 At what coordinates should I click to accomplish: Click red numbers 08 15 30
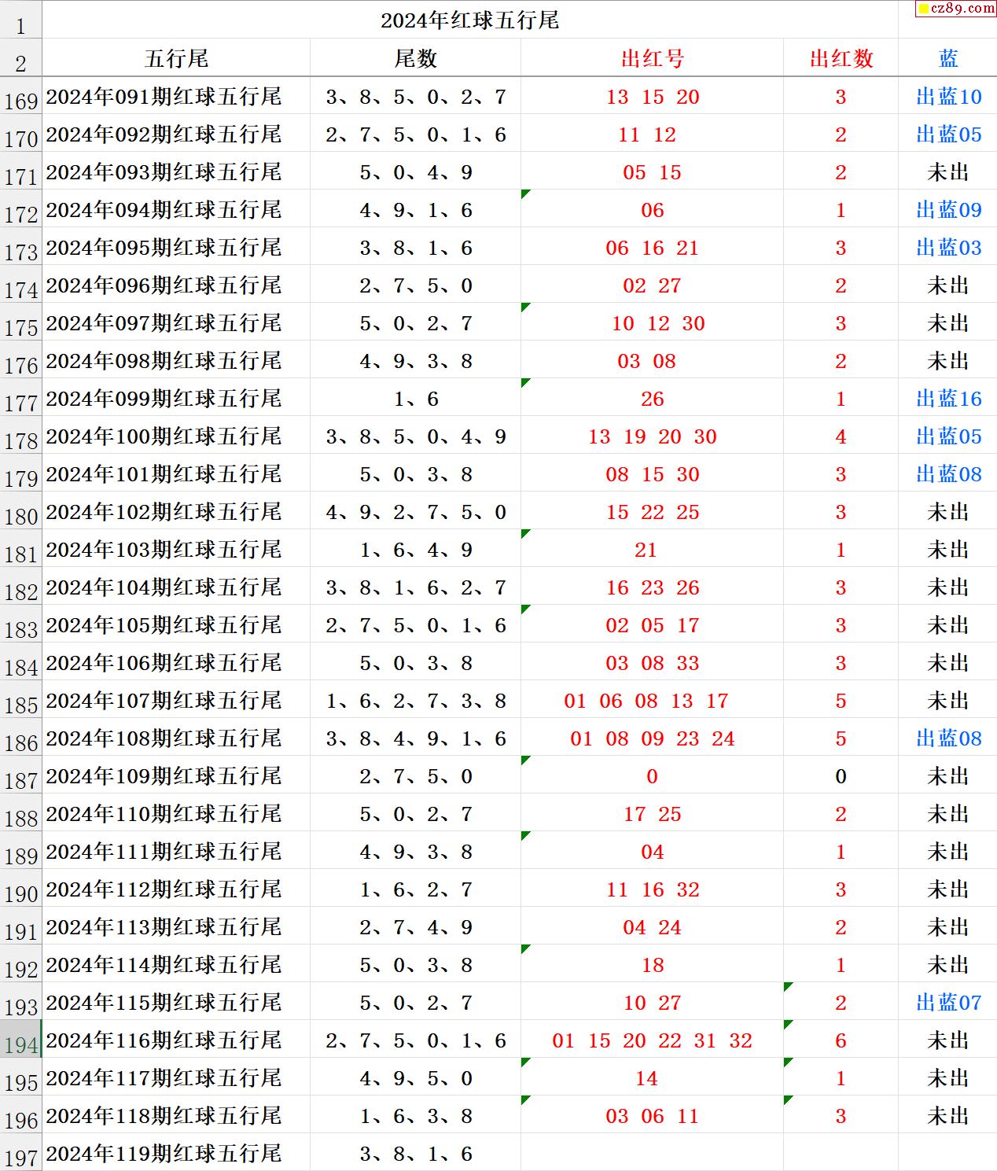[652, 474]
